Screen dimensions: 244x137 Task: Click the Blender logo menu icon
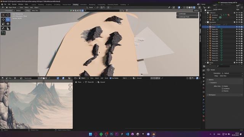click(x=2, y=5)
